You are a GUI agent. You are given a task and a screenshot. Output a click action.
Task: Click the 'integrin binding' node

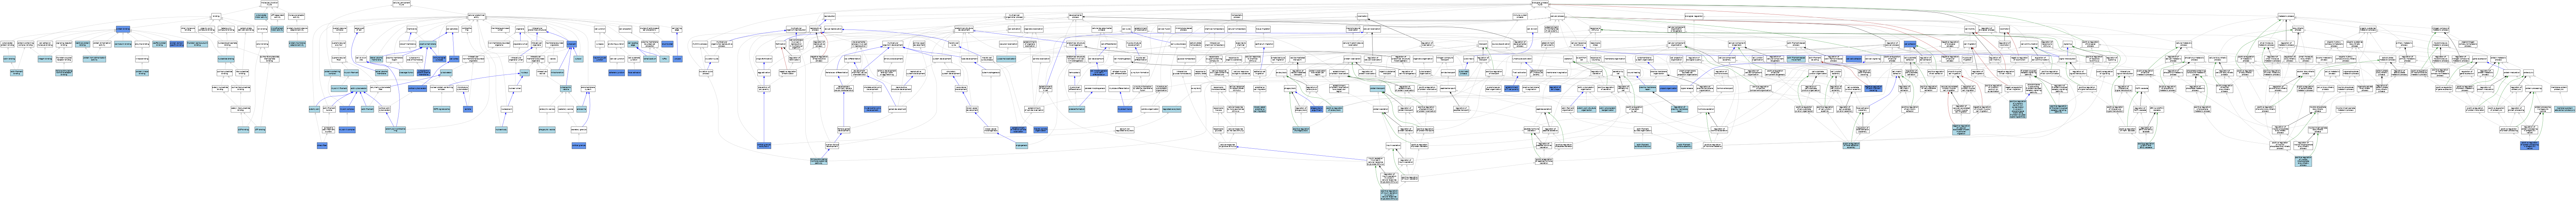pyautogui.click(x=45, y=59)
